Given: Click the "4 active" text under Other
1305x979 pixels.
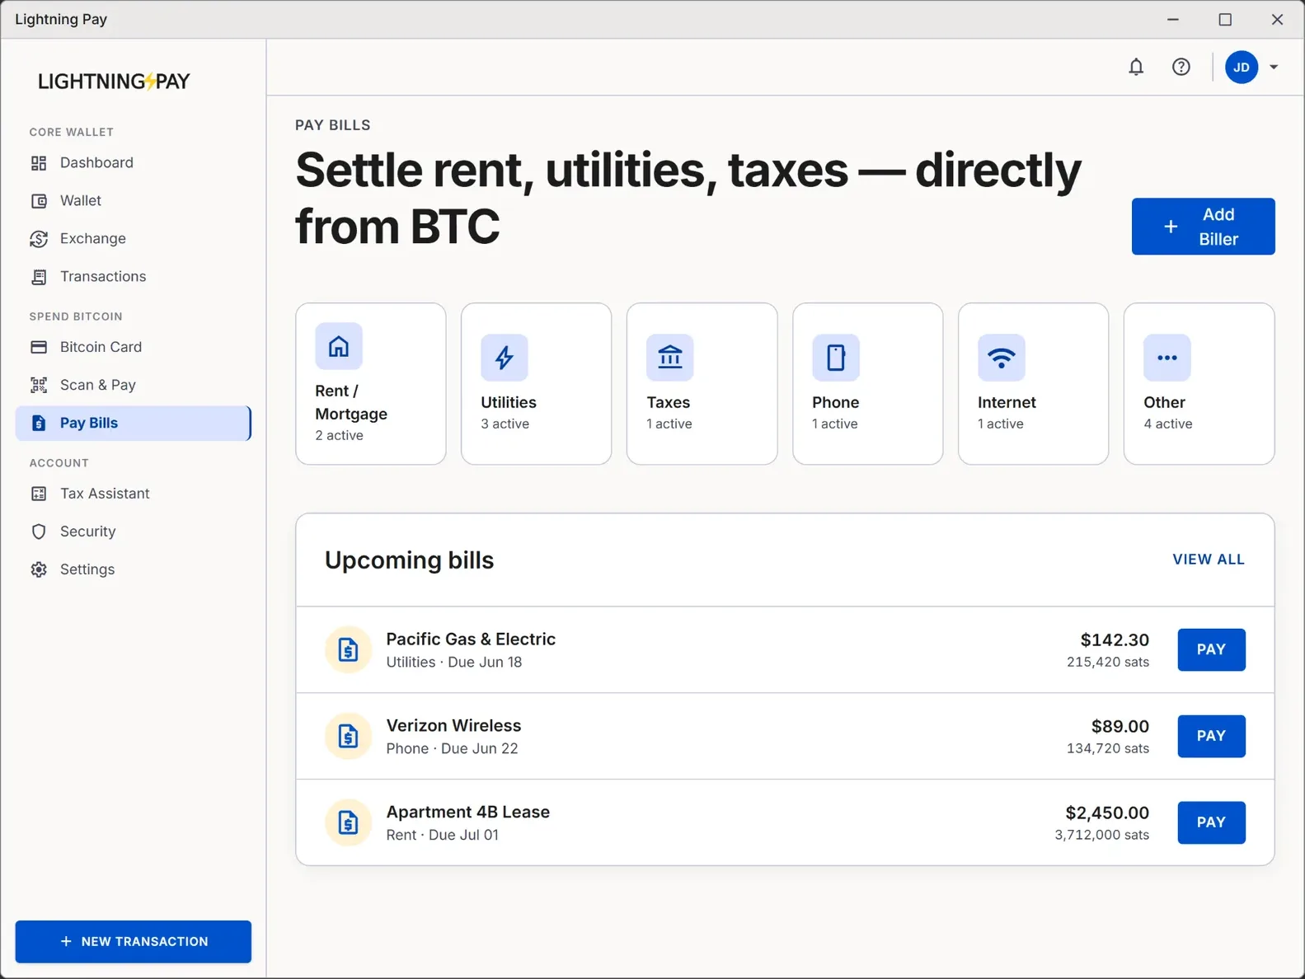Looking at the screenshot, I should pyautogui.click(x=1167, y=424).
